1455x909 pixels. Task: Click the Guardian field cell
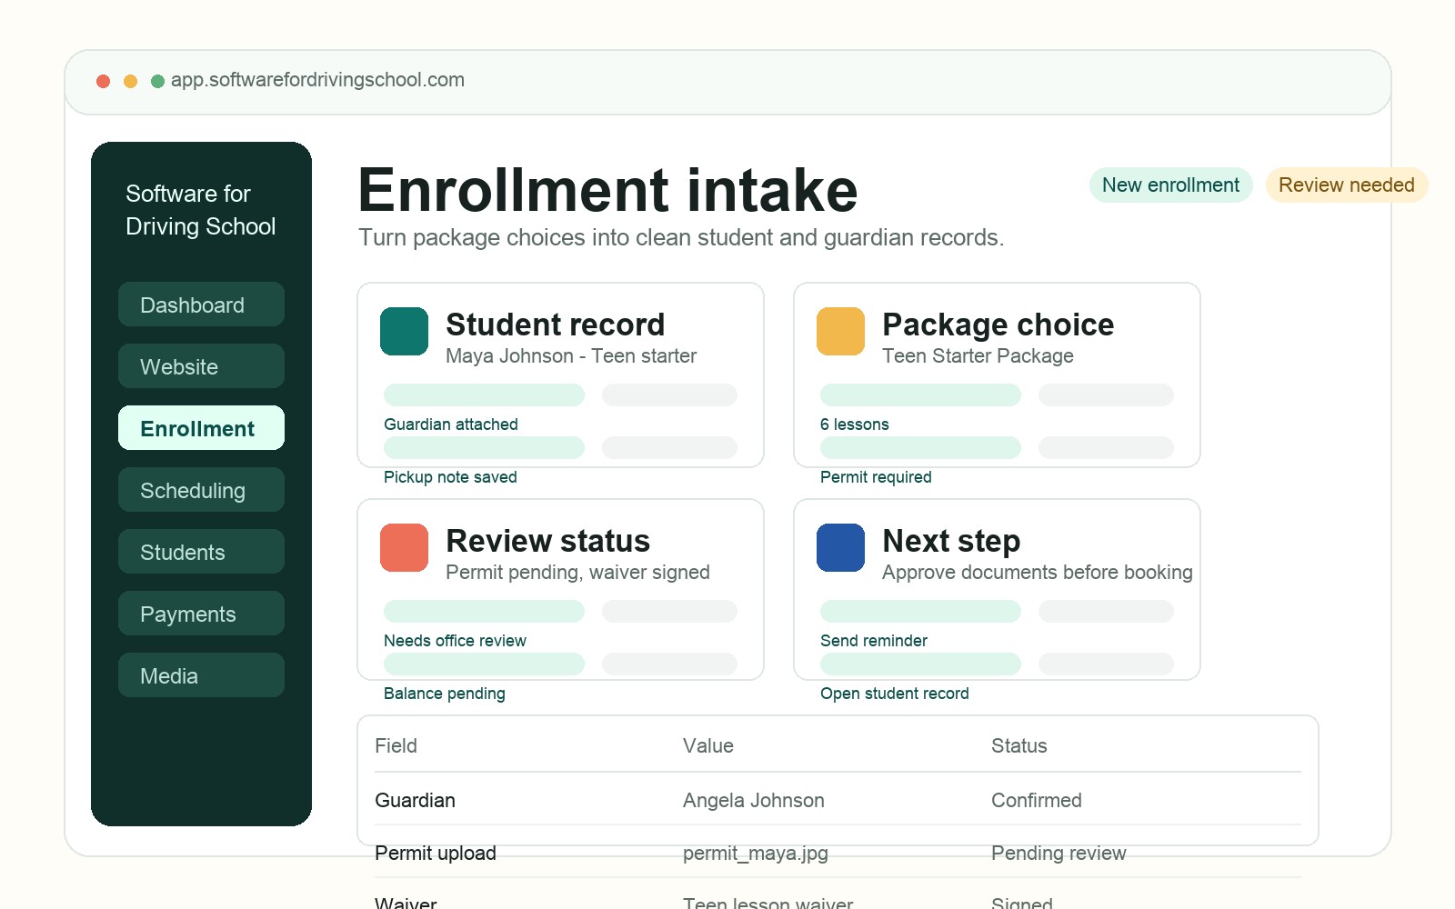pyautogui.click(x=415, y=801)
